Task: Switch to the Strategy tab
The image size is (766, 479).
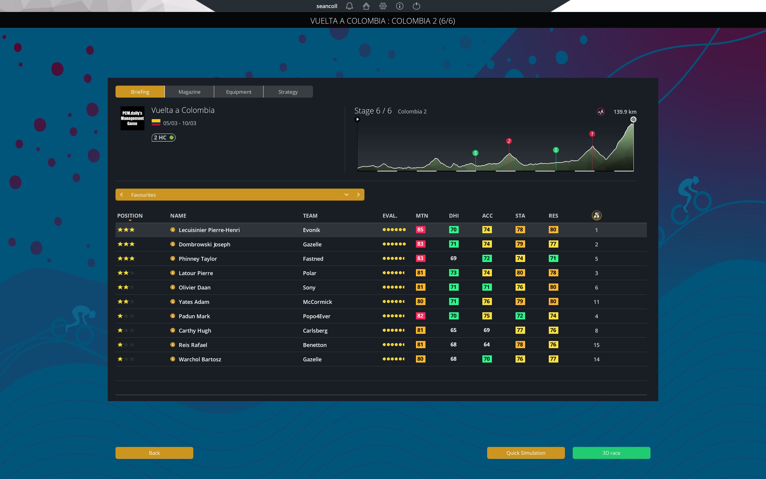Action: coord(288,92)
